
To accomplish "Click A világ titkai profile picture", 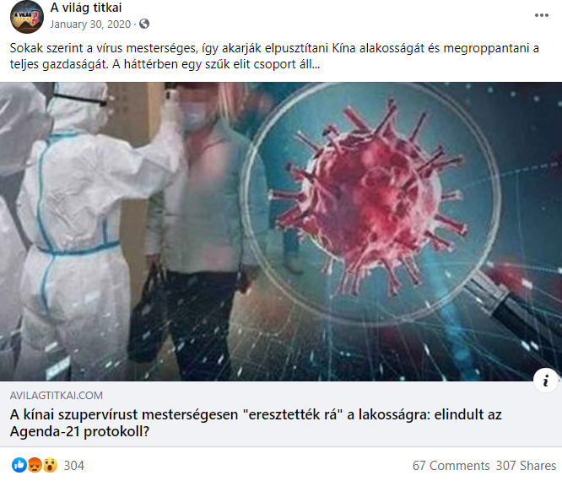I will 27,17.
